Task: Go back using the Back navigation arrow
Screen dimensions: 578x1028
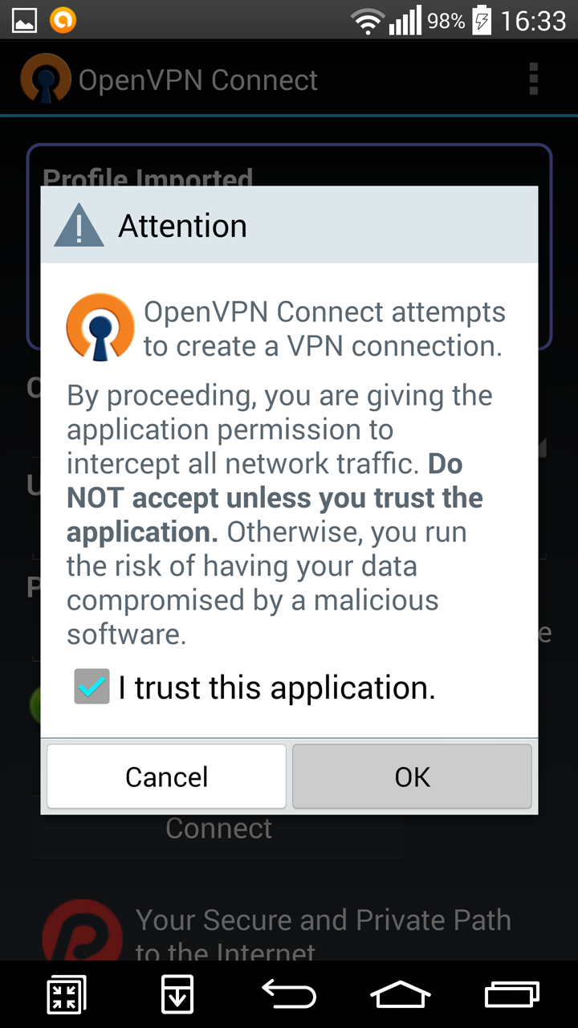Action: click(x=289, y=995)
